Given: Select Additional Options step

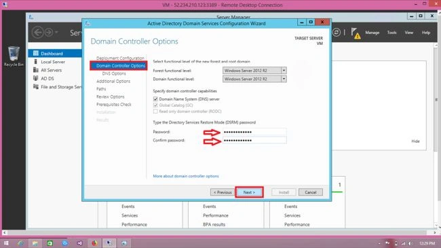Looking at the screenshot, I should click(x=113, y=81).
